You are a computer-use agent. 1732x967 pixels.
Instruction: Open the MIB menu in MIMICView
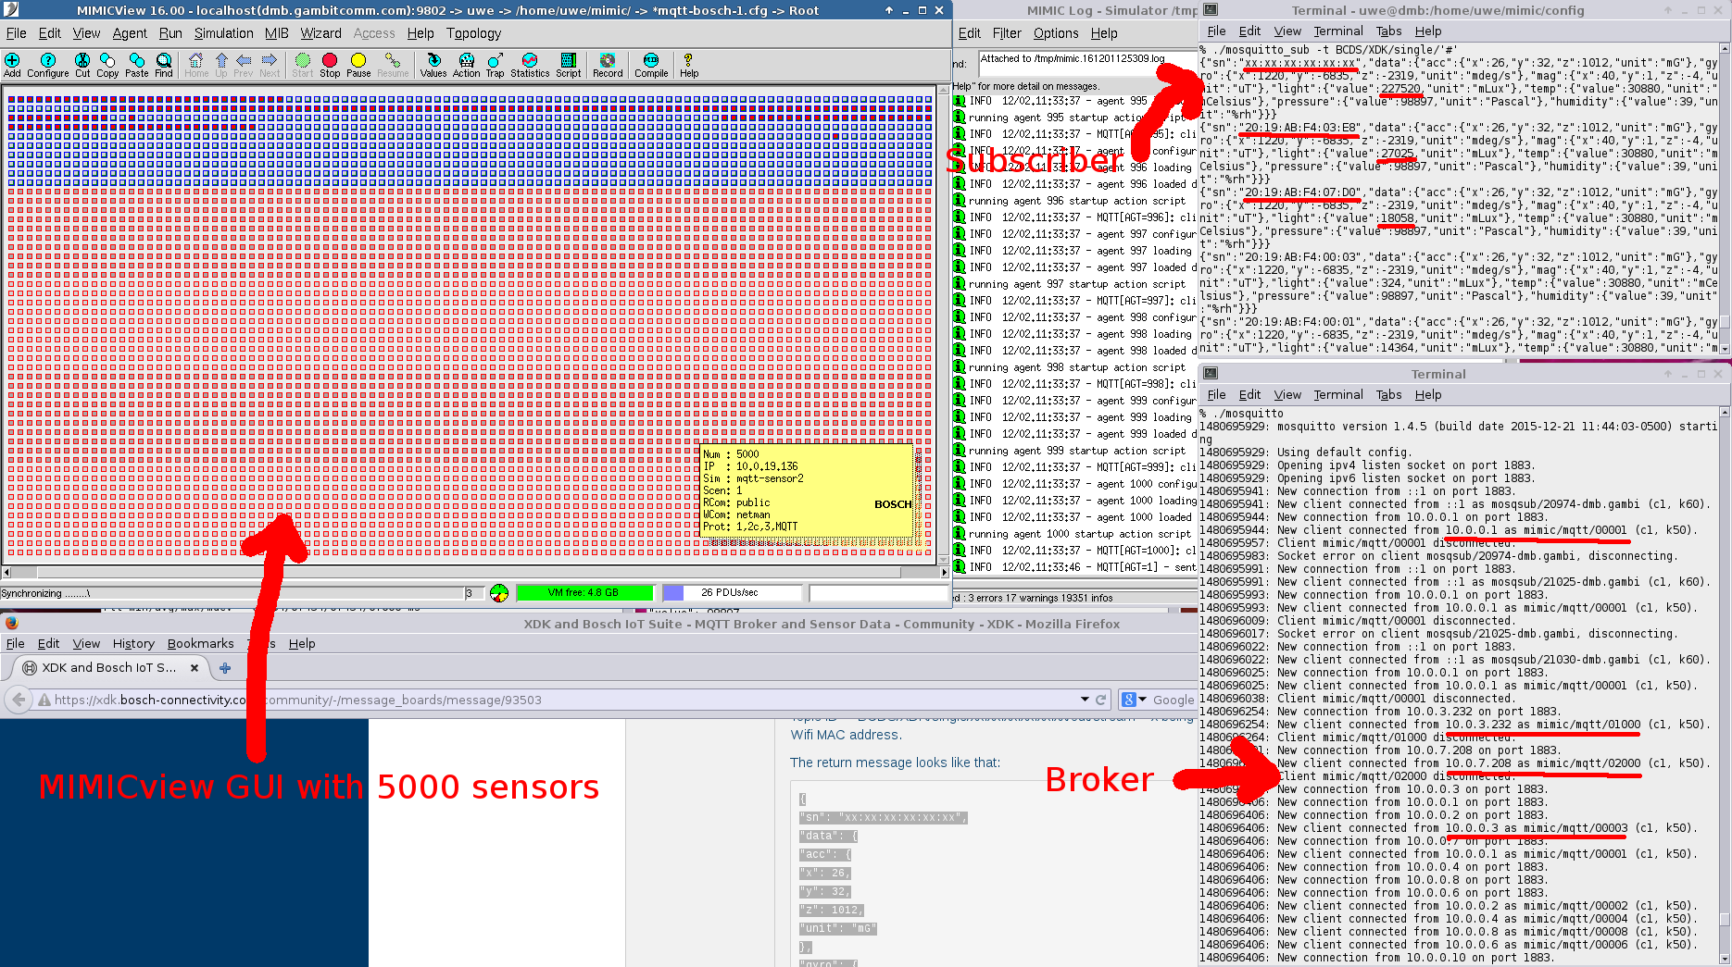tap(277, 33)
